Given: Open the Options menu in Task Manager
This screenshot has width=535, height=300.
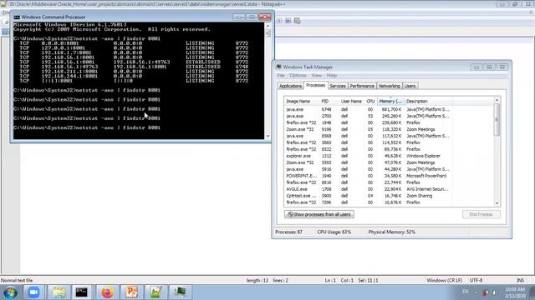Looking at the screenshot, I should (x=298, y=76).
